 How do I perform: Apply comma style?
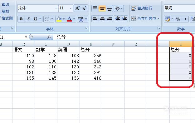185,19
